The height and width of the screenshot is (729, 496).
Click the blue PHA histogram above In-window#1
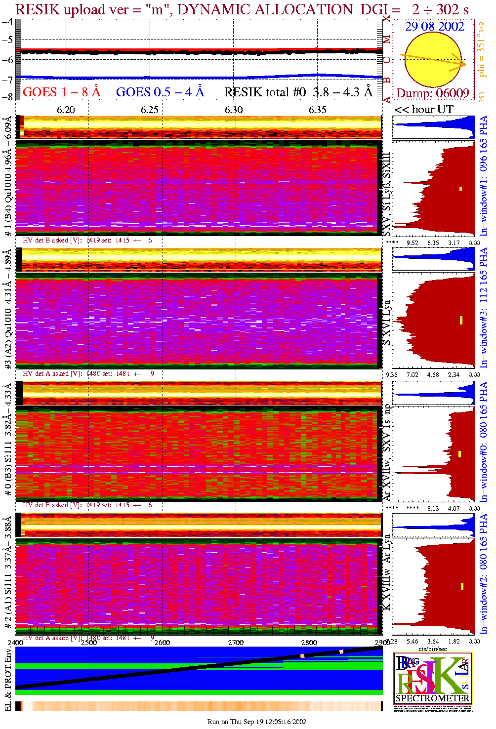tap(433, 127)
